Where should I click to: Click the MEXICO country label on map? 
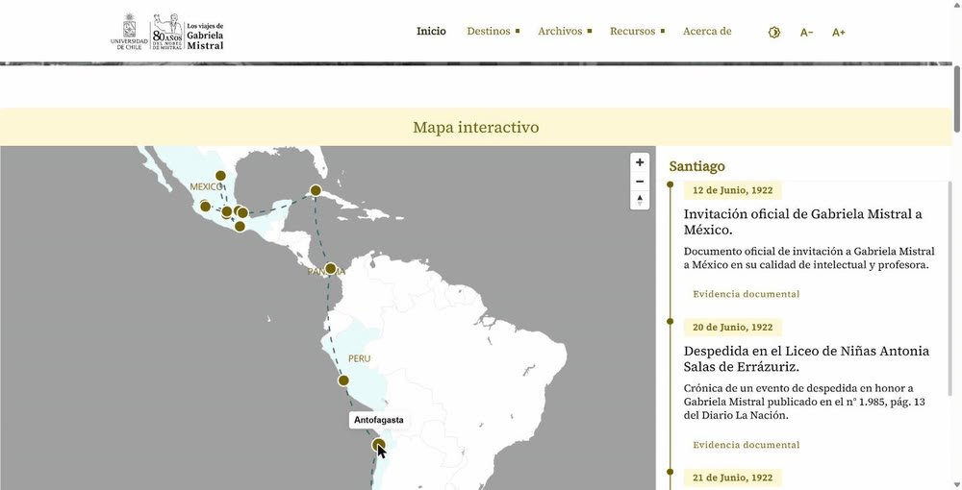206,186
